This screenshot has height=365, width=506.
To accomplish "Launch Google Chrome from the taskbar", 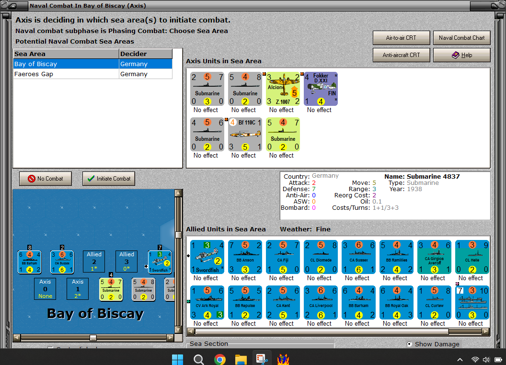I will [x=220, y=359].
